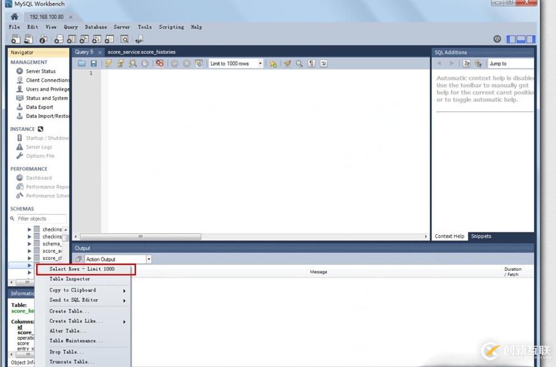Image resolution: width=556 pixels, height=367 pixels.
Task: Switch to score_service.score_histories tab
Action: click(x=141, y=52)
